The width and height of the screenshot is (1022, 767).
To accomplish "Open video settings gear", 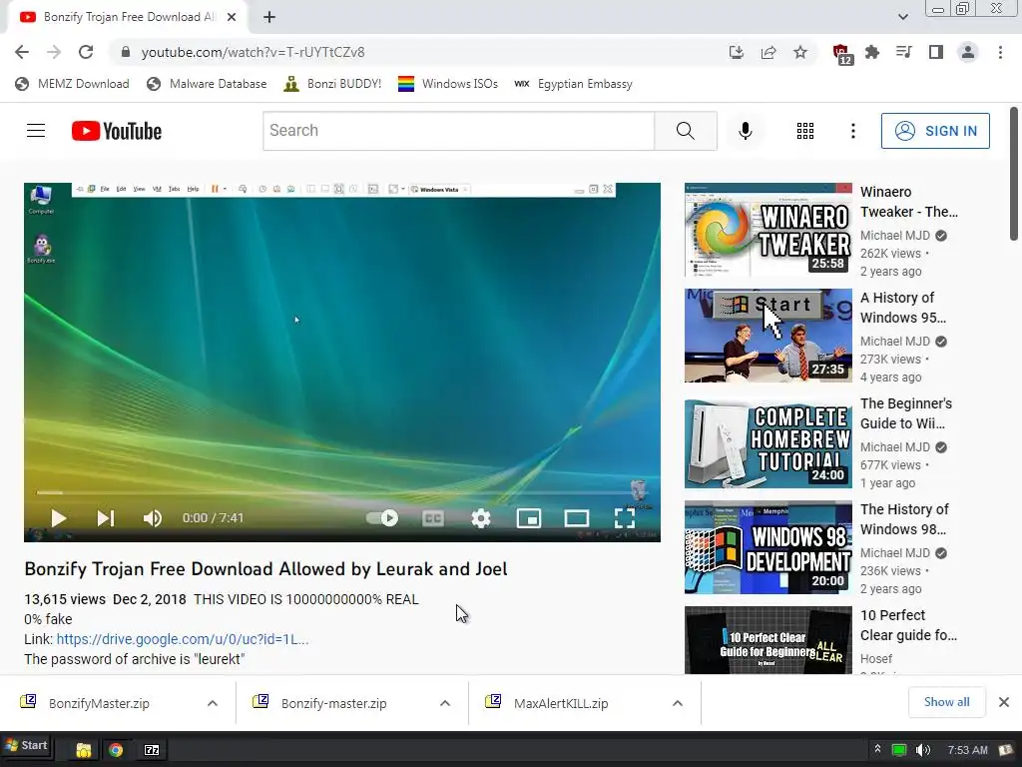I will tap(481, 518).
